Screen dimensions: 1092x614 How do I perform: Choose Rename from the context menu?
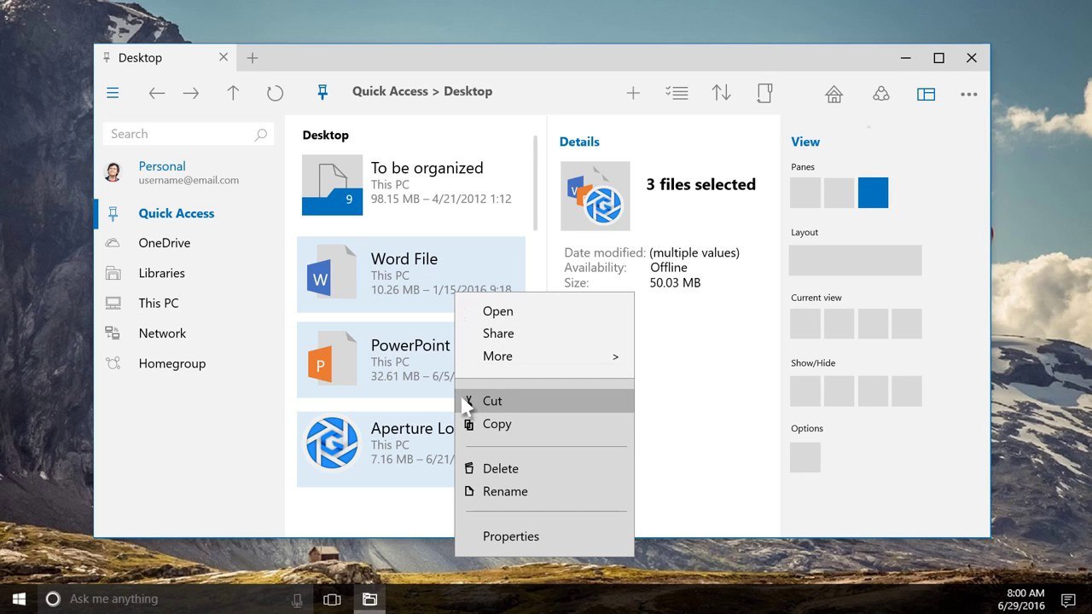544,491
